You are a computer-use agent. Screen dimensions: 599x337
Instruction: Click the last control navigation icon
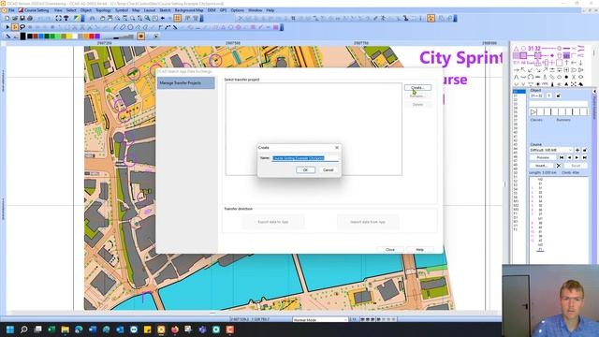coord(584,157)
